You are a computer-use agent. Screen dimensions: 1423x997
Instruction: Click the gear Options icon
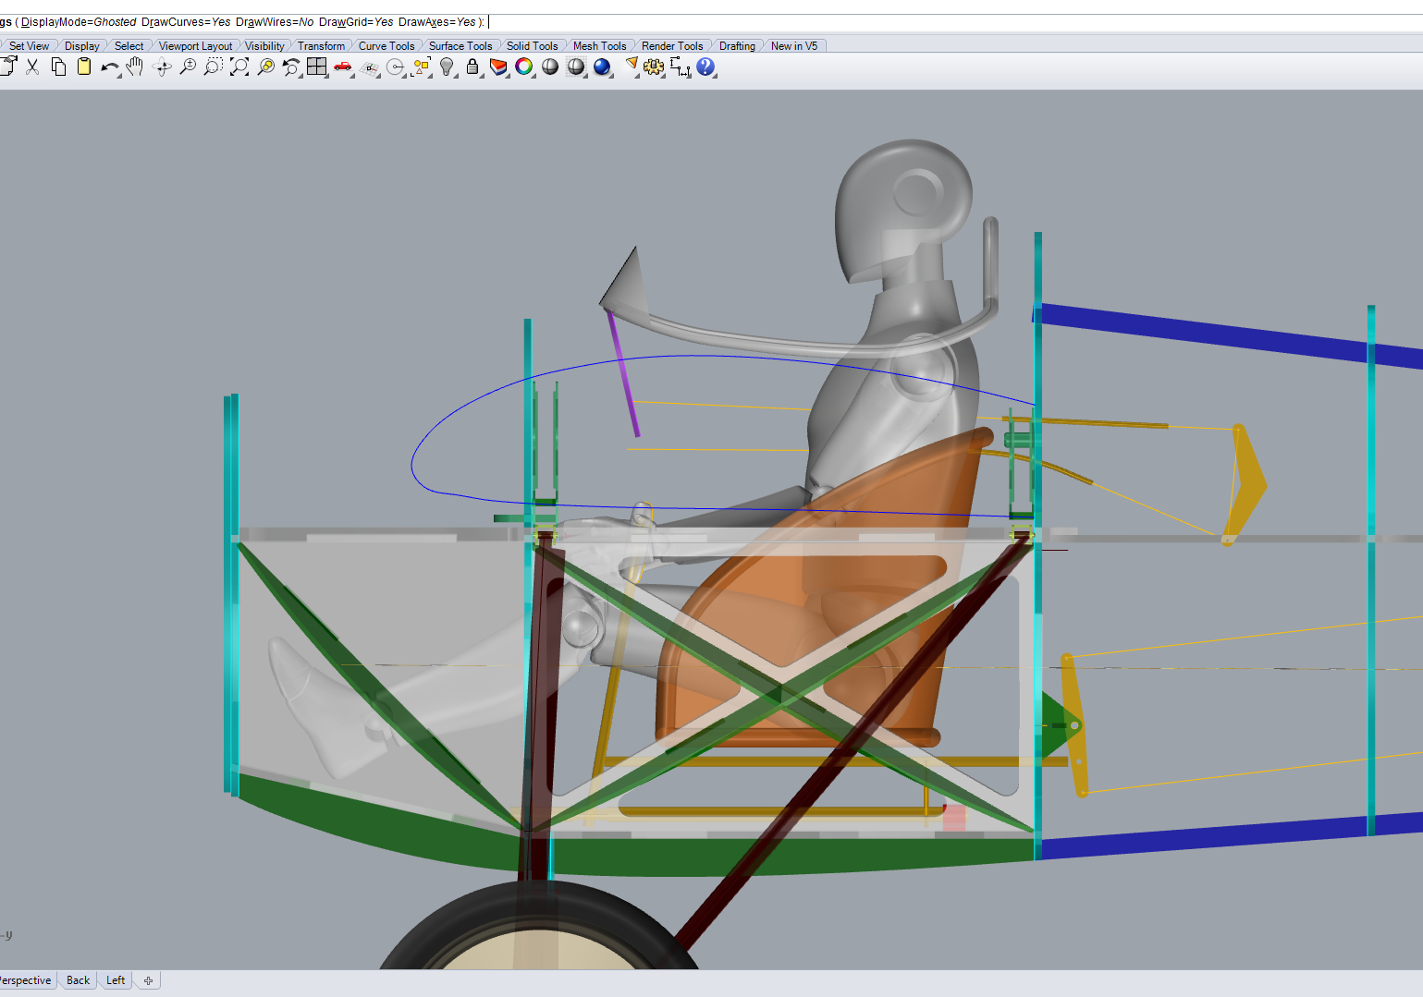pyautogui.click(x=654, y=67)
